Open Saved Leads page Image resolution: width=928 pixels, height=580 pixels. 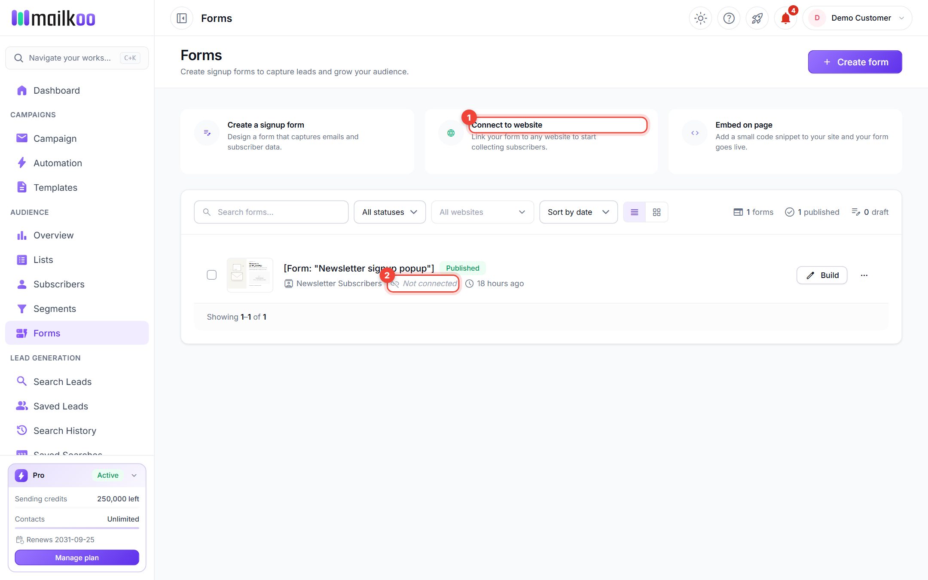tap(77, 406)
